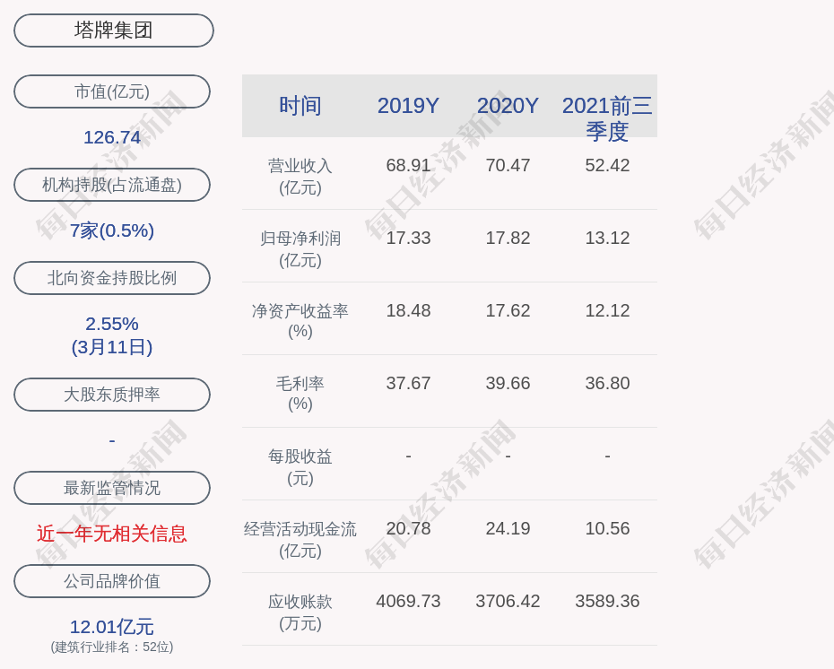Click the 机构持股(占流通盘) label
The image size is (834, 669).
(112, 185)
